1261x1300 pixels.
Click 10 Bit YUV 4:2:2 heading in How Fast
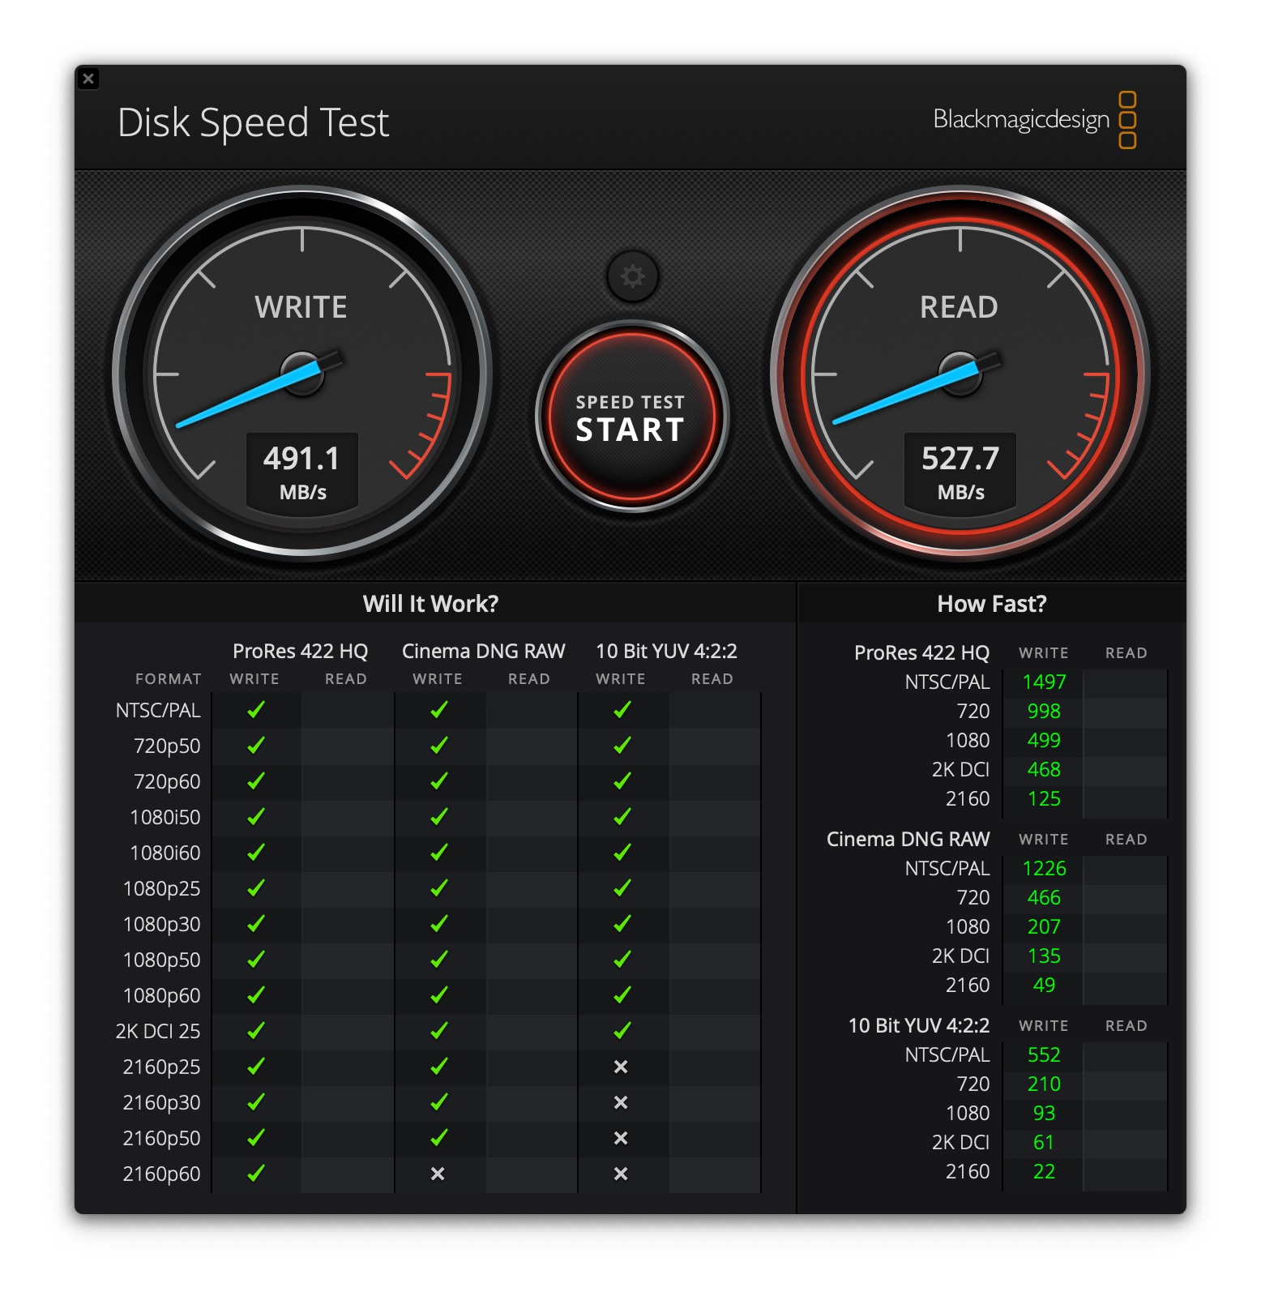click(x=918, y=1026)
